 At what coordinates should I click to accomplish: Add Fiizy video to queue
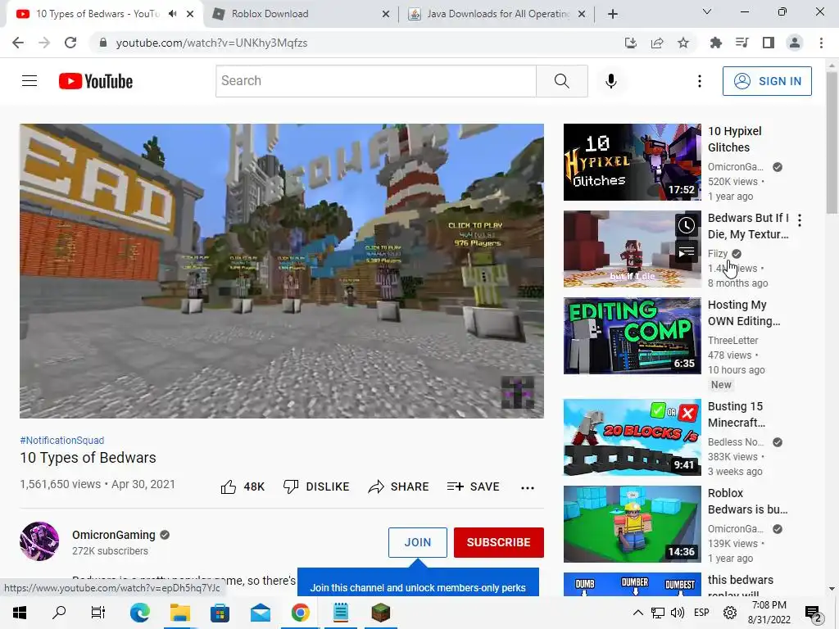686,252
